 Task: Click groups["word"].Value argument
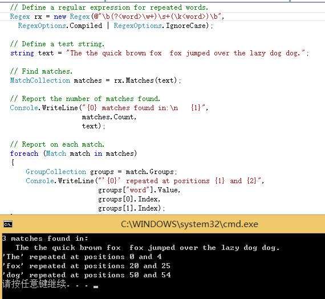[138, 190]
